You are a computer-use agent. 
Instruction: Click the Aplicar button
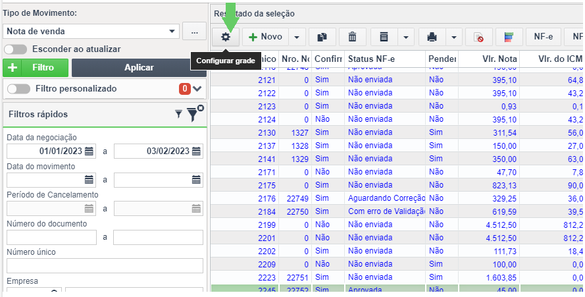[x=139, y=68]
